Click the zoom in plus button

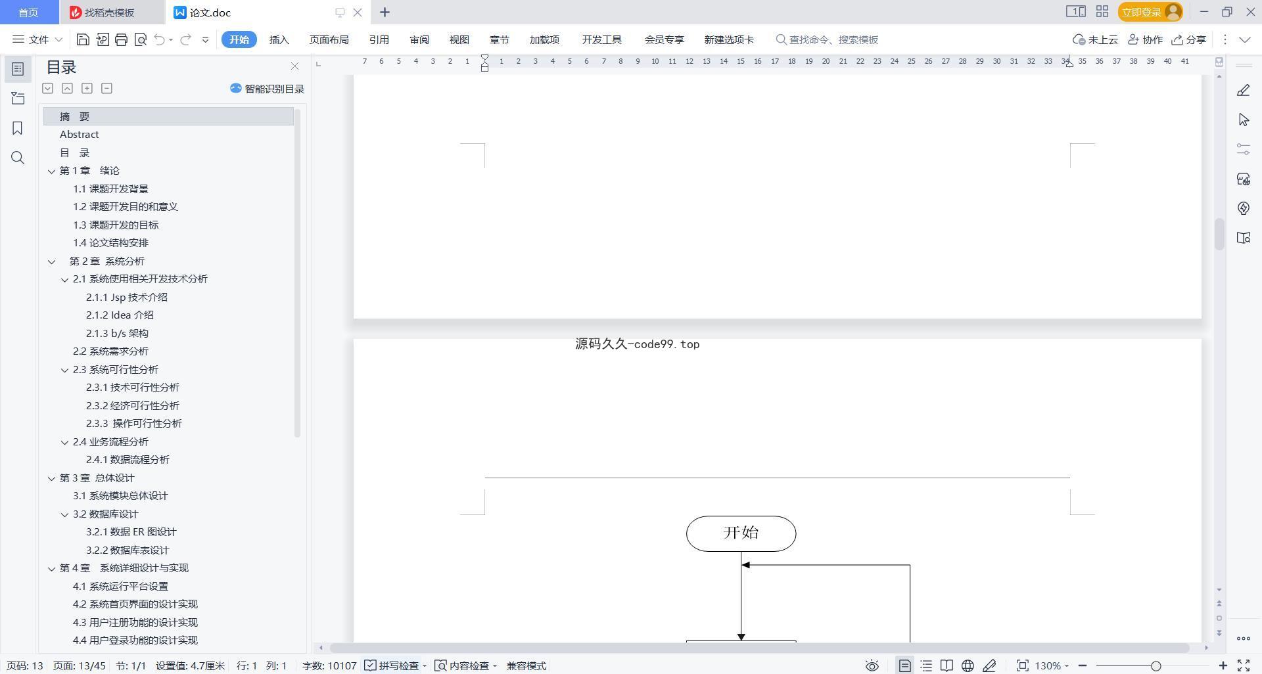pos(1223,665)
